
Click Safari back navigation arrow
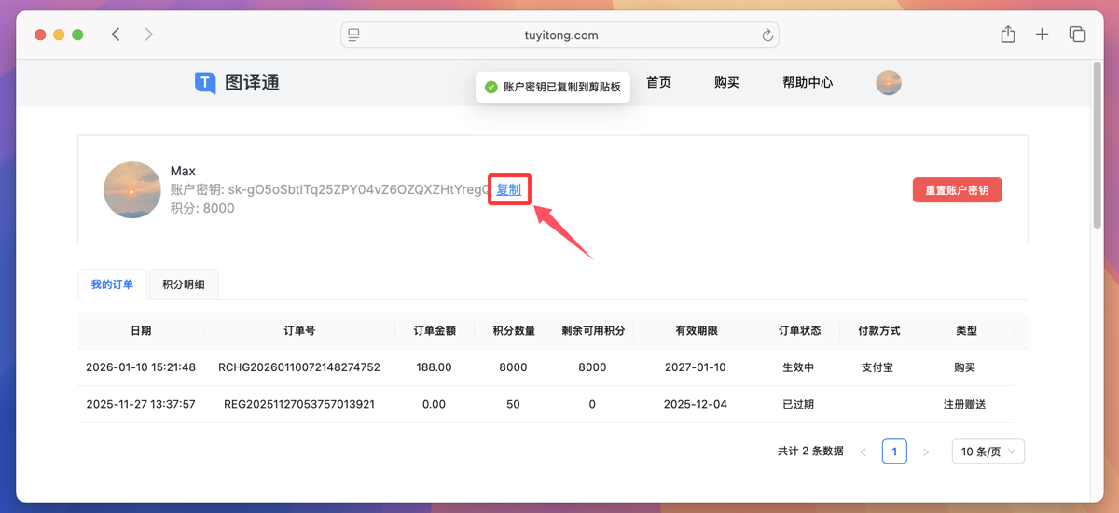coord(116,35)
